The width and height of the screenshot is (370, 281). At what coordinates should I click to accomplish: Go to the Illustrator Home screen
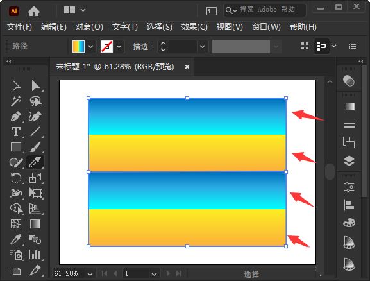(x=34, y=11)
